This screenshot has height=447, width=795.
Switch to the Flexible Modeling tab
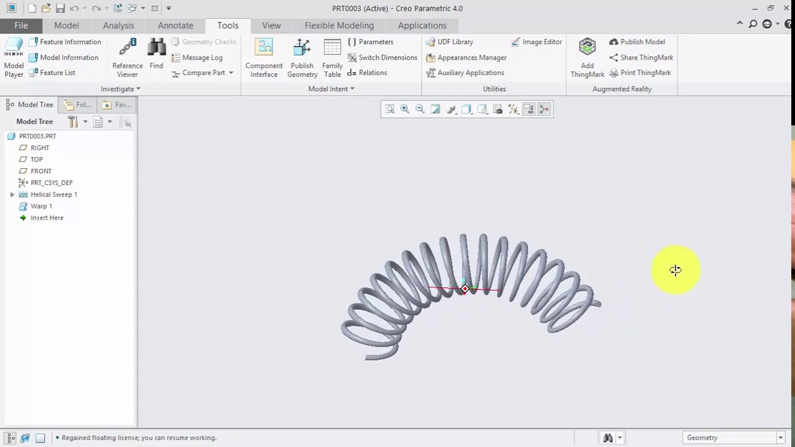(339, 25)
